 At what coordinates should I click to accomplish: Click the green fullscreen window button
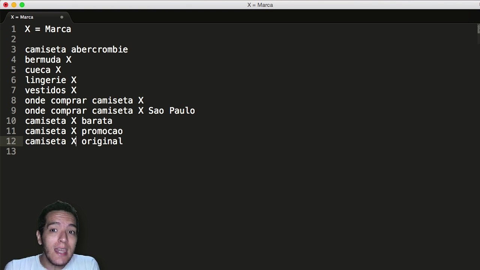[22, 5]
